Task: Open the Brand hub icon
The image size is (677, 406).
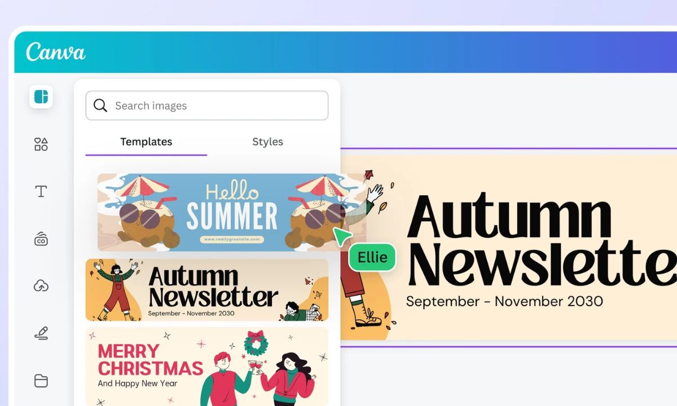Action: (x=41, y=239)
